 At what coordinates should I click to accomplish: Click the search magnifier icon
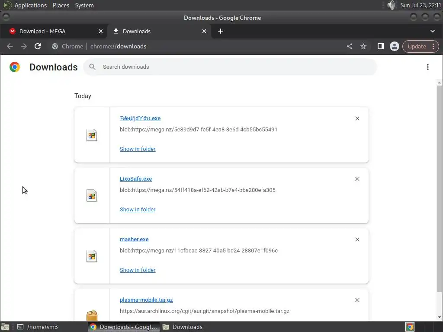(x=92, y=67)
